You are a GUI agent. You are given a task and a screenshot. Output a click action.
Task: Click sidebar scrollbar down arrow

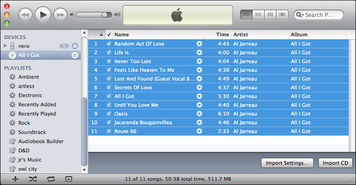click(84, 170)
